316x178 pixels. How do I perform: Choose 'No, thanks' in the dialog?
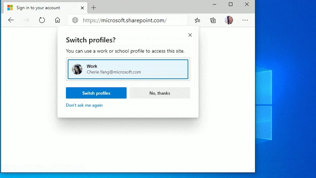point(160,93)
